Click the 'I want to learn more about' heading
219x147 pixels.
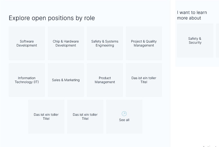click(192, 15)
